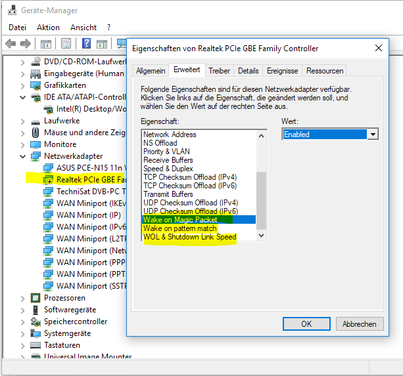
Task: Switch to the Ereignisse tab
Action: 283,71
